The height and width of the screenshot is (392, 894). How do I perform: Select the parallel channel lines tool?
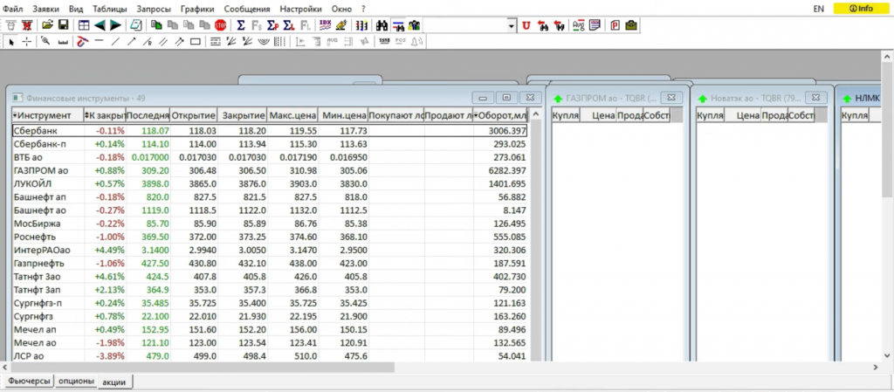163,42
